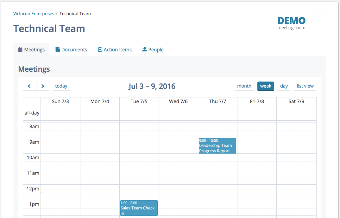This screenshot has width=340, height=218.
Task: Keep the week view selected
Action: pyautogui.click(x=266, y=86)
